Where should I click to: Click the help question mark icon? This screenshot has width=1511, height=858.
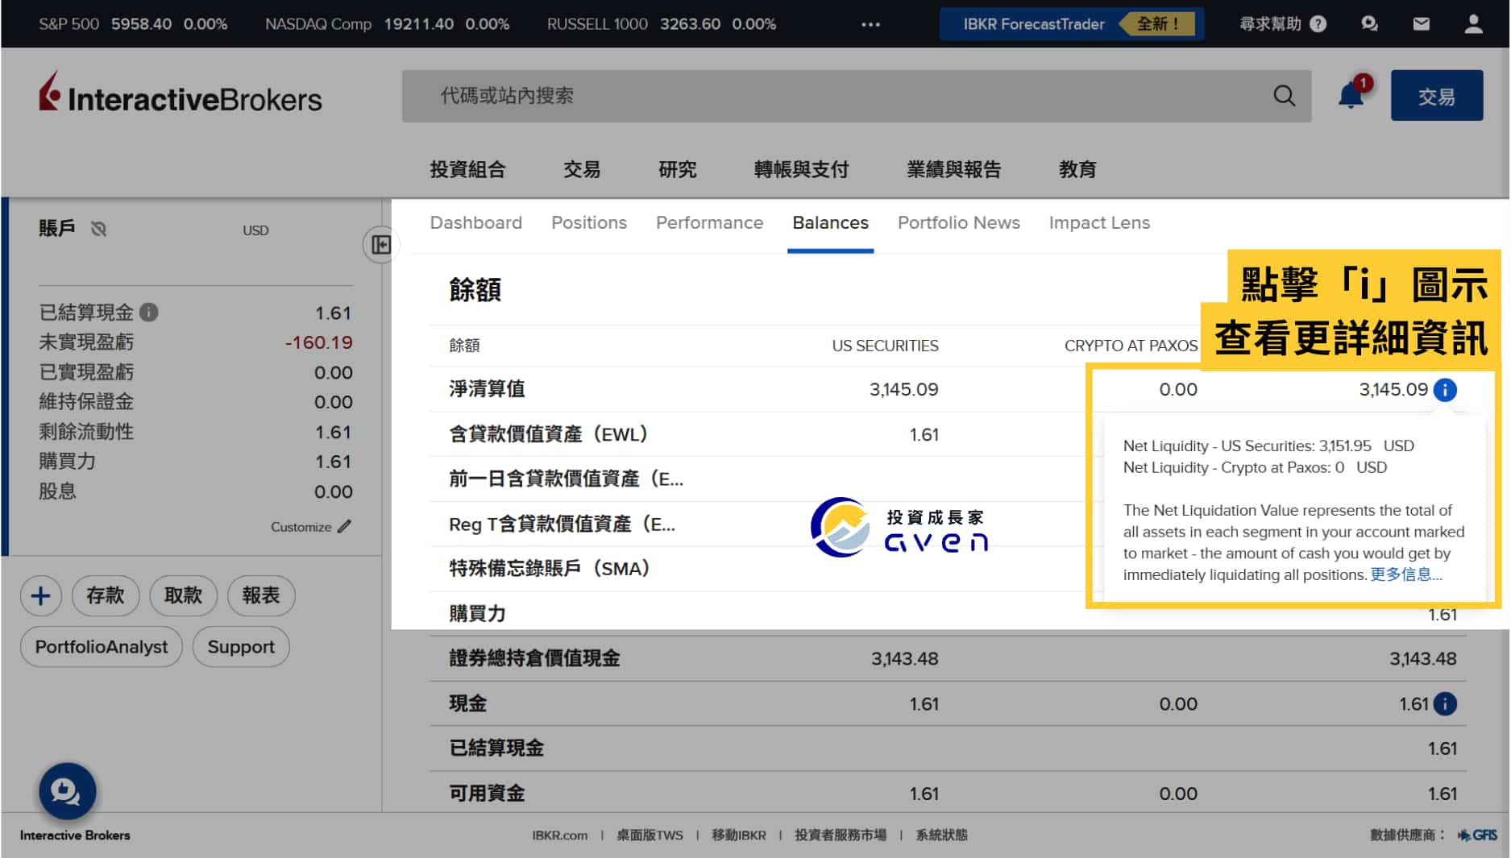click(1318, 24)
